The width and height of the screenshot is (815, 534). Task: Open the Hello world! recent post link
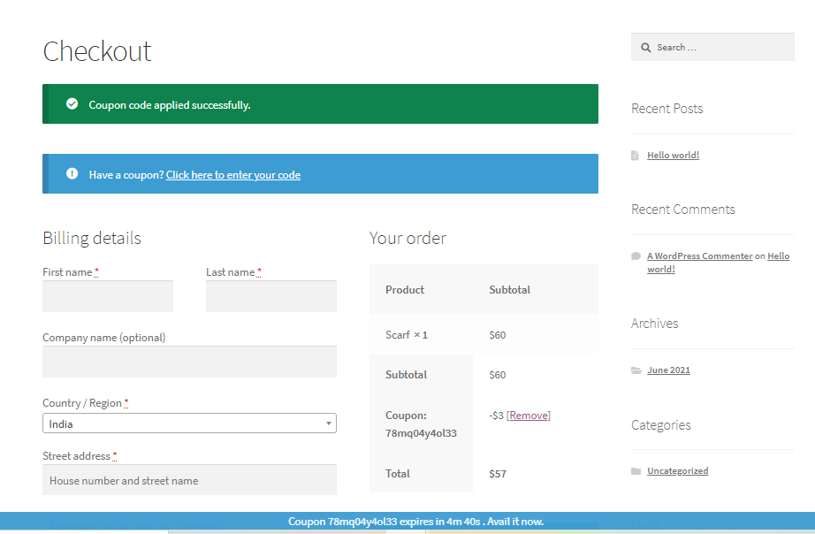tap(673, 155)
